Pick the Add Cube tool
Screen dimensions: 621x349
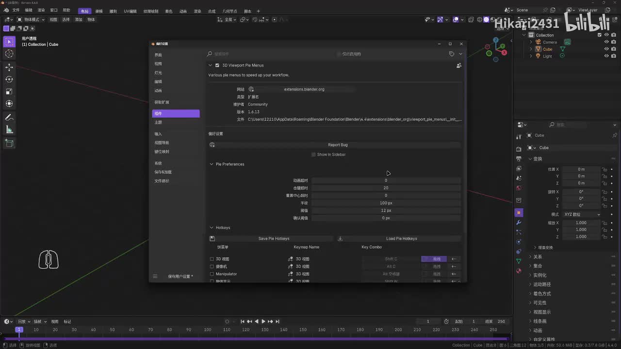coord(9,143)
